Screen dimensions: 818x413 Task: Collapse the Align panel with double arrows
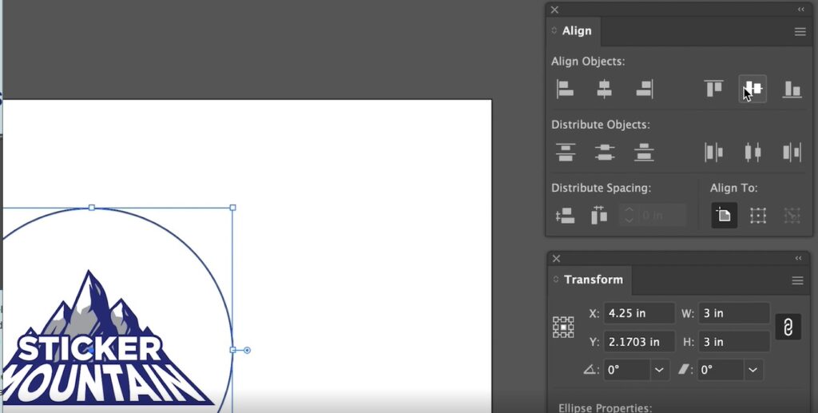click(x=800, y=10)
